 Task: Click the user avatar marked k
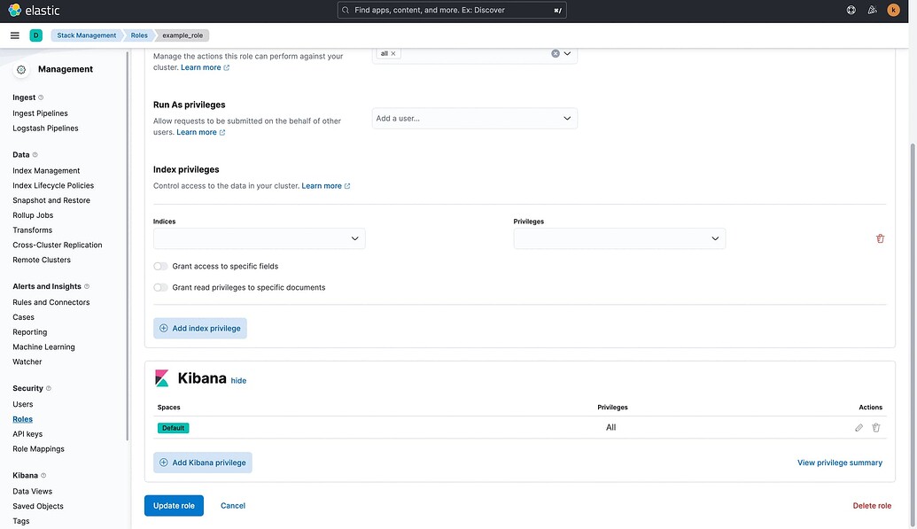coord(892,10)
